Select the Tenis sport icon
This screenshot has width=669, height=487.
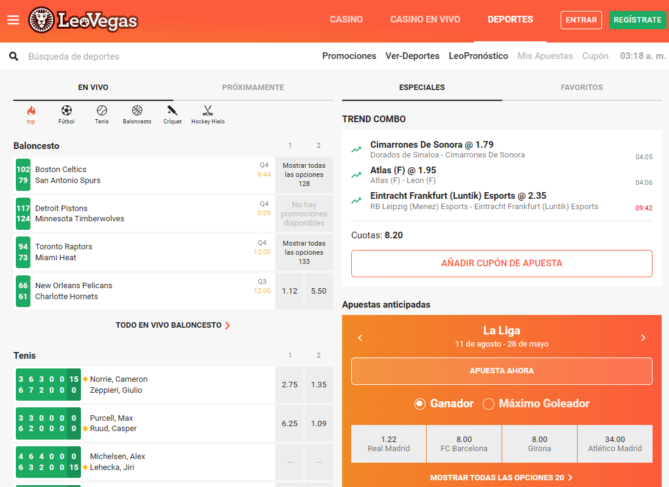click(102, 115)
